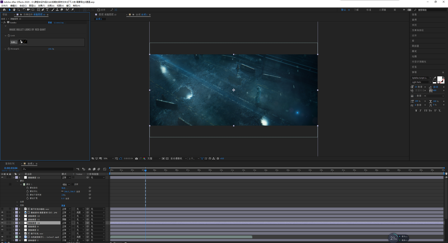Image resolution: width=448 pixels, height=243 pixels.
Task: Click the Edit... button for Looks
Action: click(x=13, y=42)
